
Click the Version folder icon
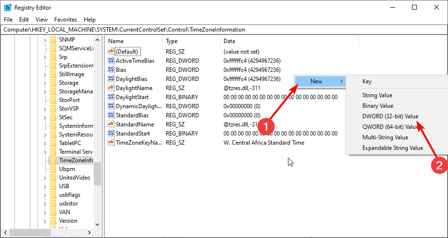point(53,221)
